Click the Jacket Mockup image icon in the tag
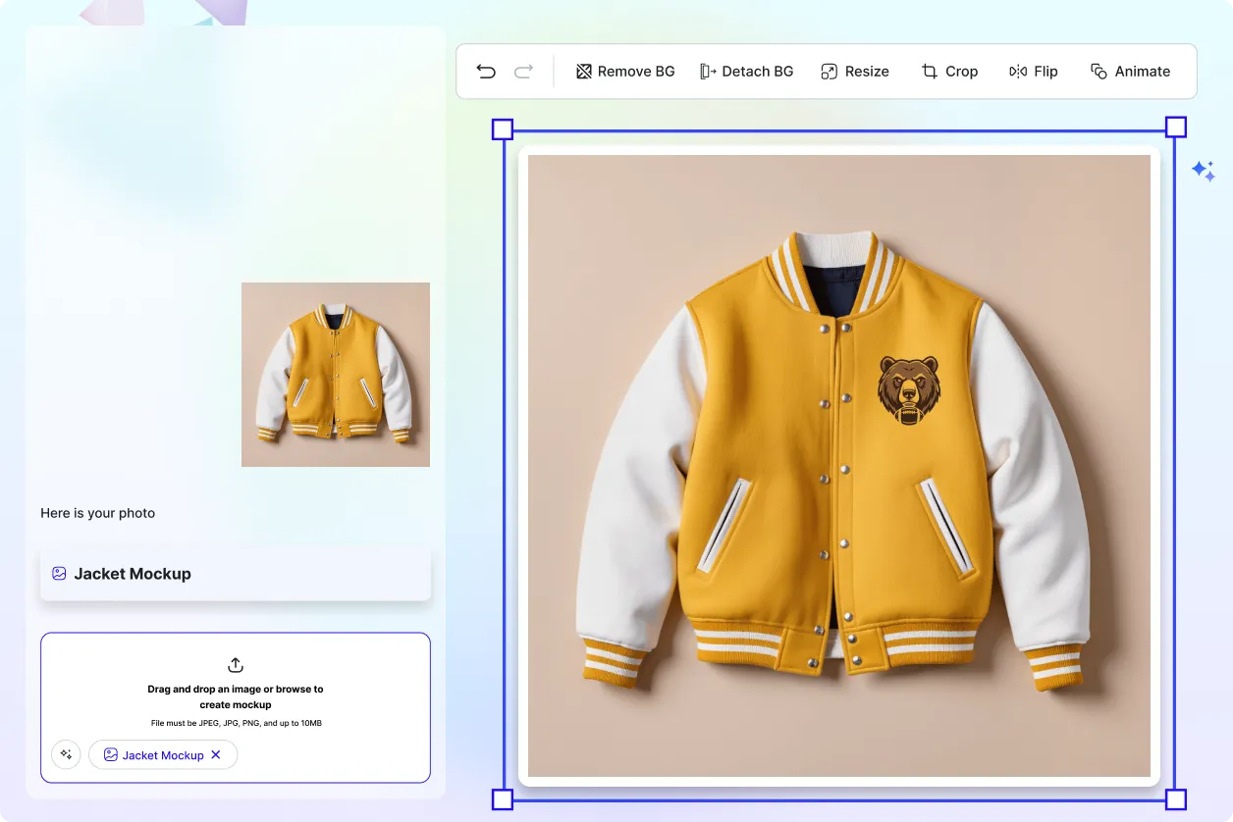 point(110,754)
